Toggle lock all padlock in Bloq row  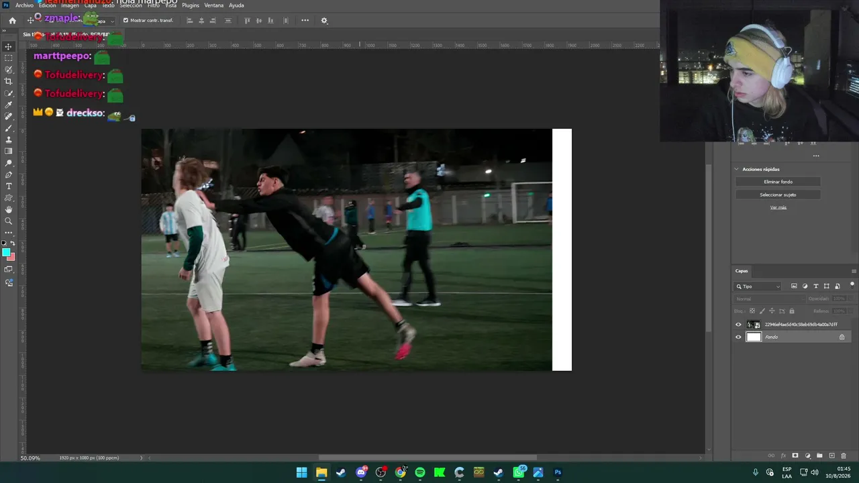pyautogui.click(x=792, y=311)
